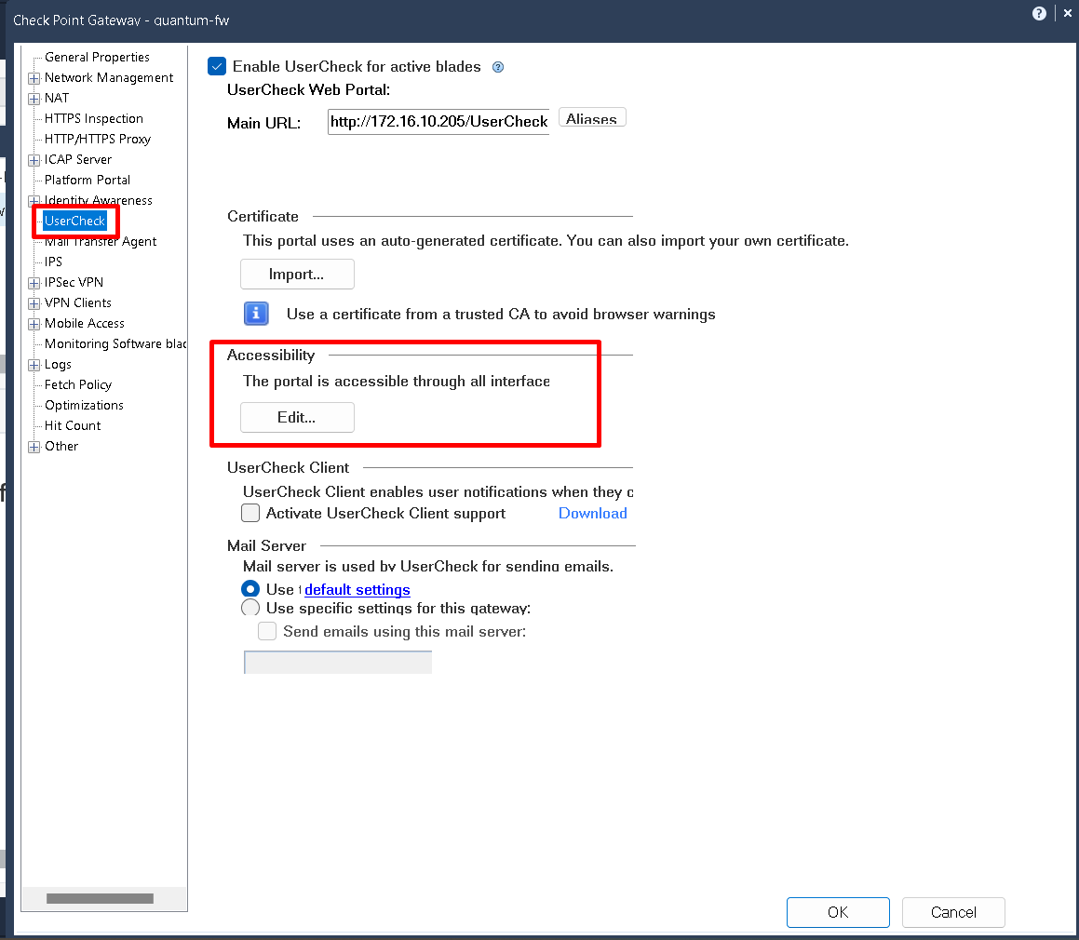The image size is (1079, 940).
Task: Expand the NAT tree node
Action: point(34,99)
